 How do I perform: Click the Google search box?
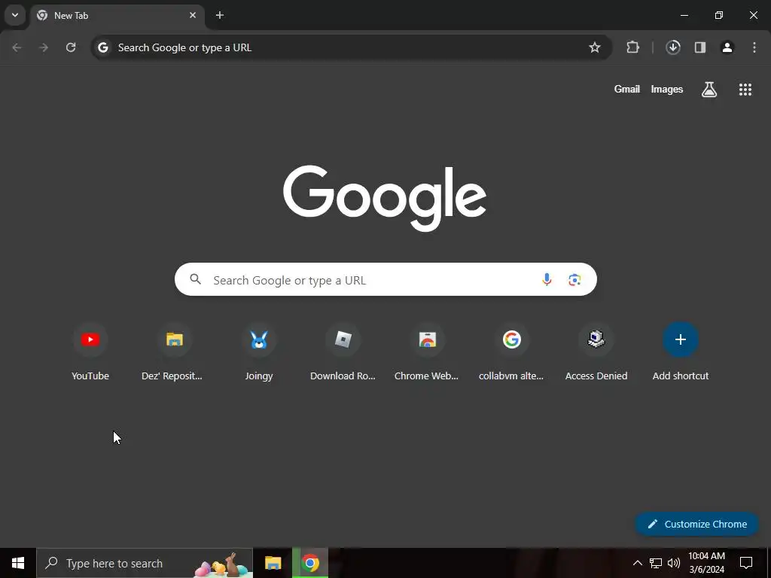(385, 280)
